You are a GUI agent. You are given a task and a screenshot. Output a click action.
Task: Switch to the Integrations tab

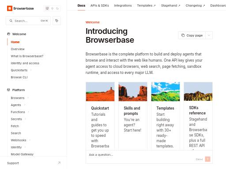123,6
